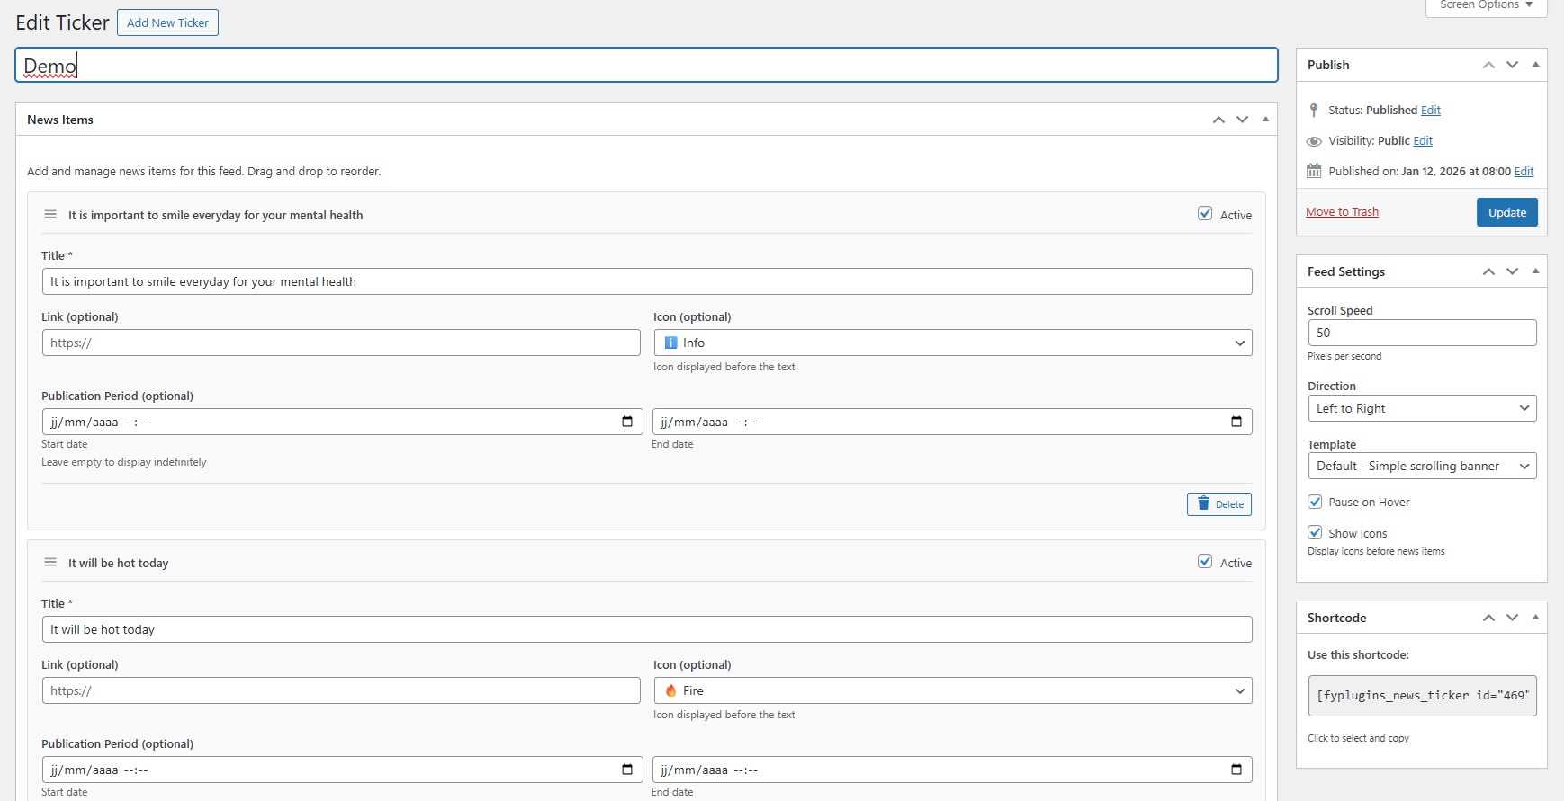Click the Update button
The height and width of the screenshot is (801, 1564).
click(x=1506, y=212)
